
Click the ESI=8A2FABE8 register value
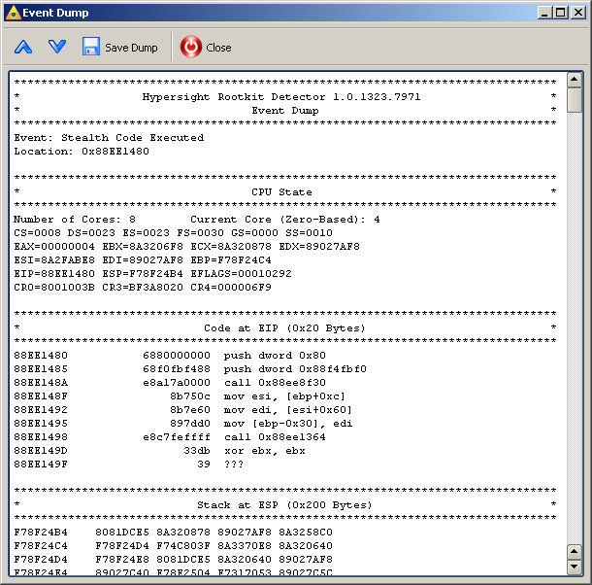pos(54,260)
